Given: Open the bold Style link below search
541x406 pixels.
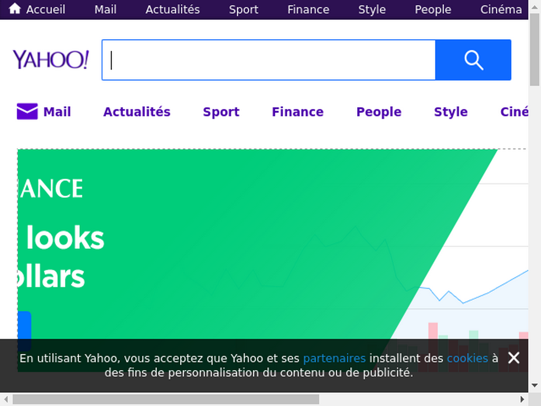Looking at the screenshot, I should 451,112.
